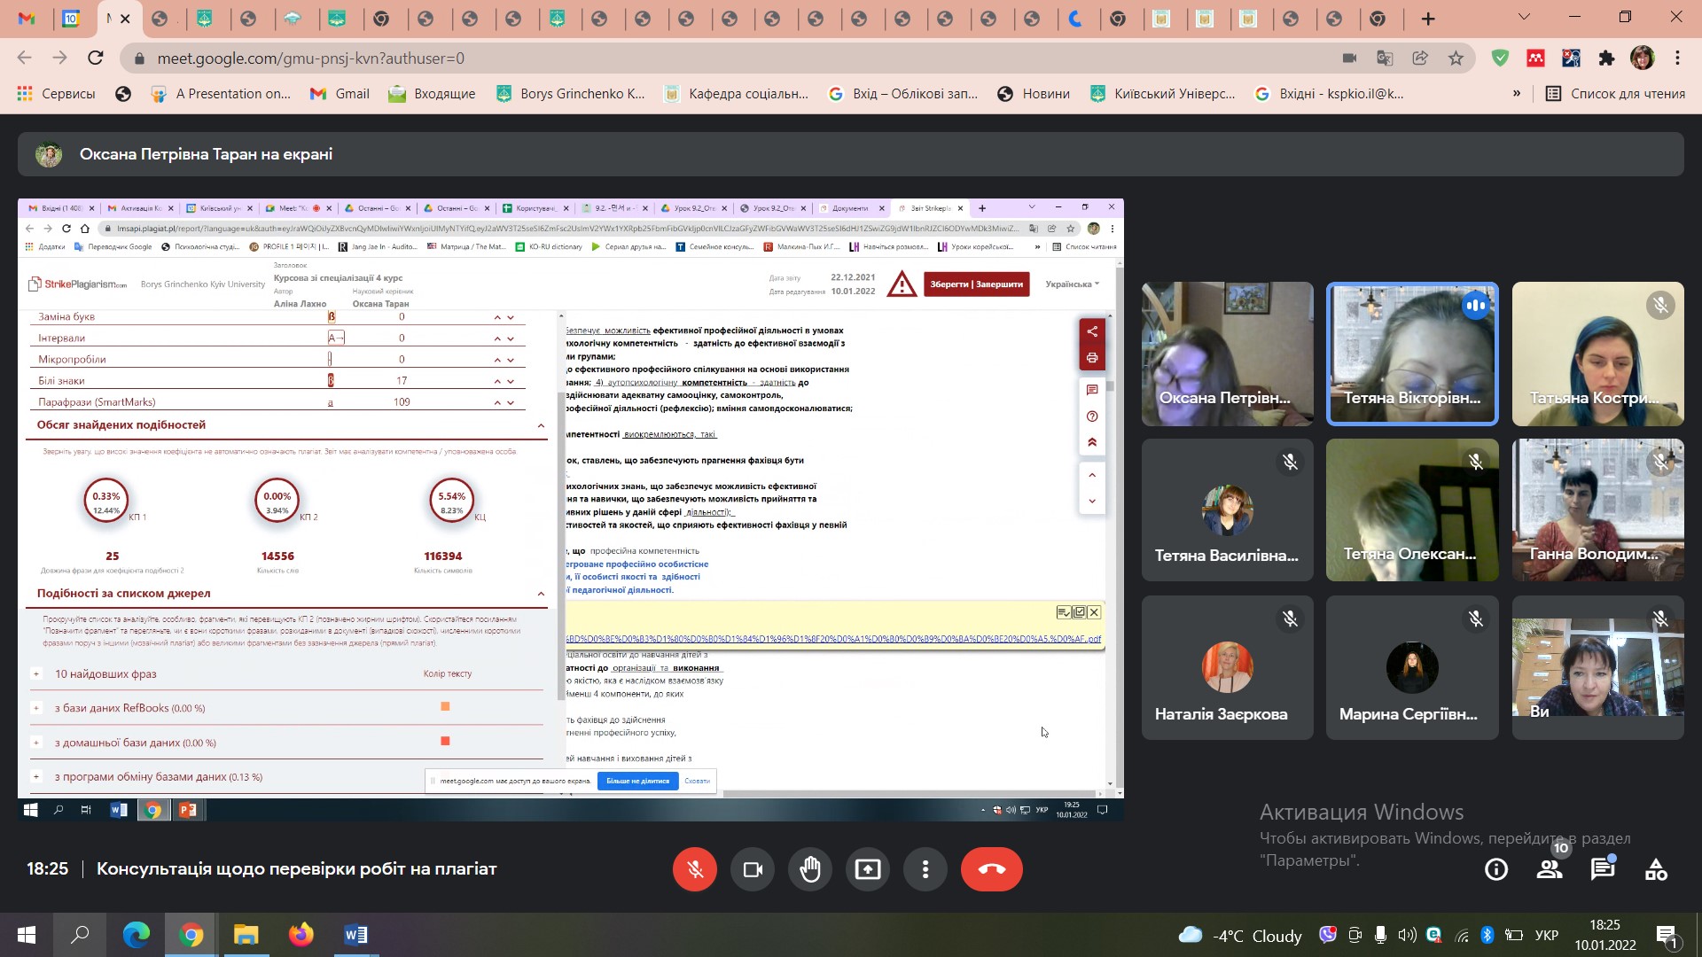Reload the Meet page
This screenshot has height=957, width=1702.
(x=95, y=58)
